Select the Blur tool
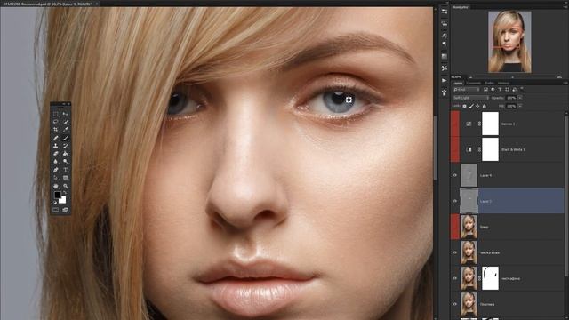Viewport: 569px width, 320px height. click(56, 162)
